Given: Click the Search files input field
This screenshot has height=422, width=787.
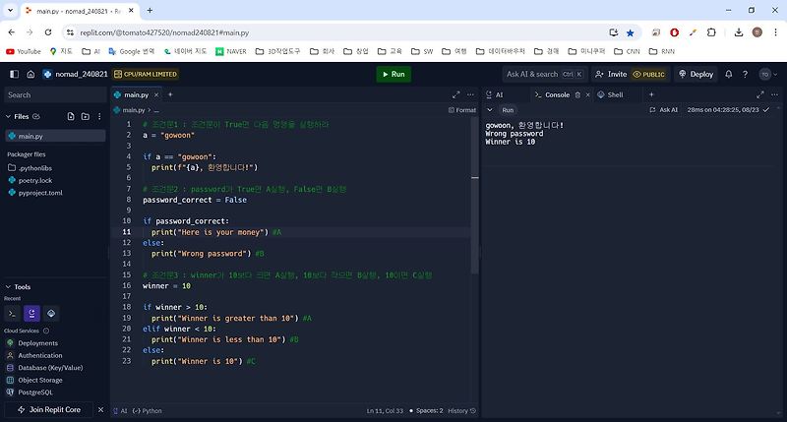Looking at the screenshot, I should pos(55,94).
